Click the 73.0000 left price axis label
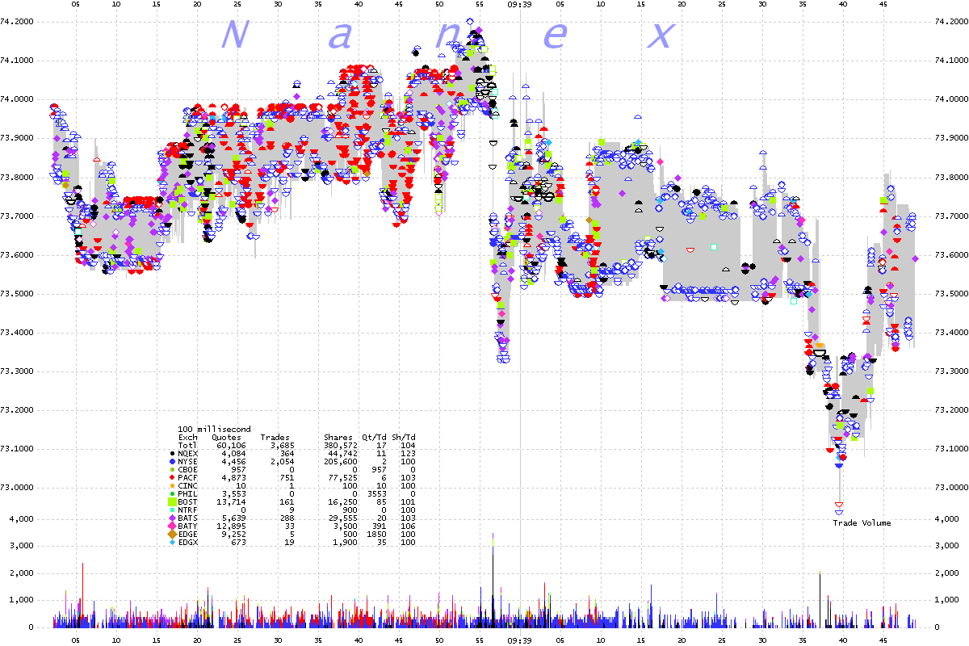This screenshot has height=646, width=969. pyautogui.click(x=18, y=488)
